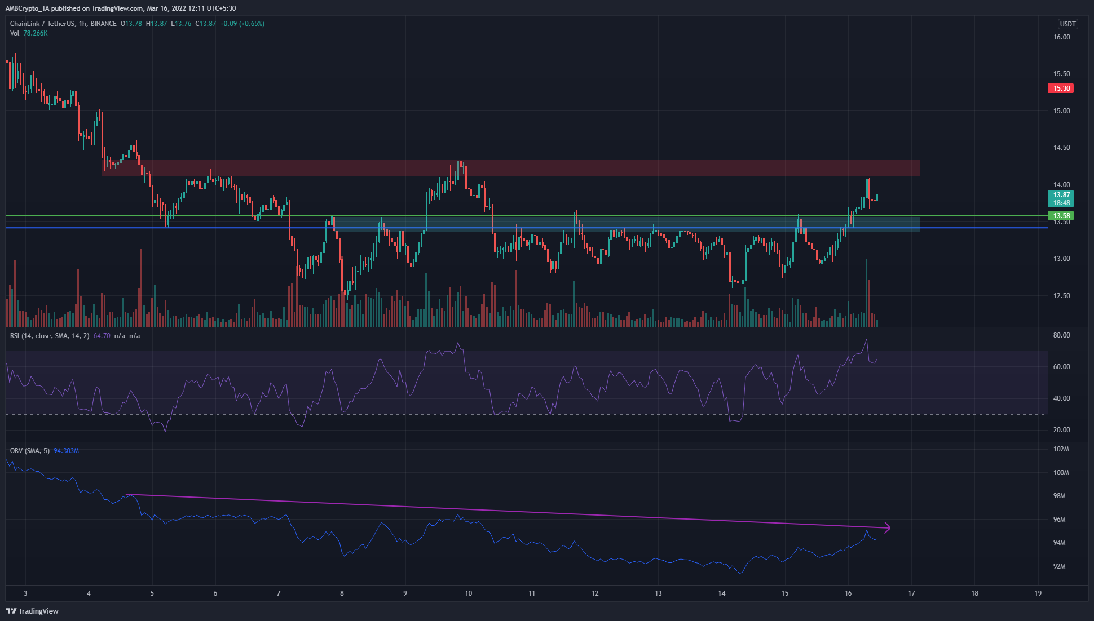Click the green 13.58 price label
Screen dimensions: 1094x621
1061,216
